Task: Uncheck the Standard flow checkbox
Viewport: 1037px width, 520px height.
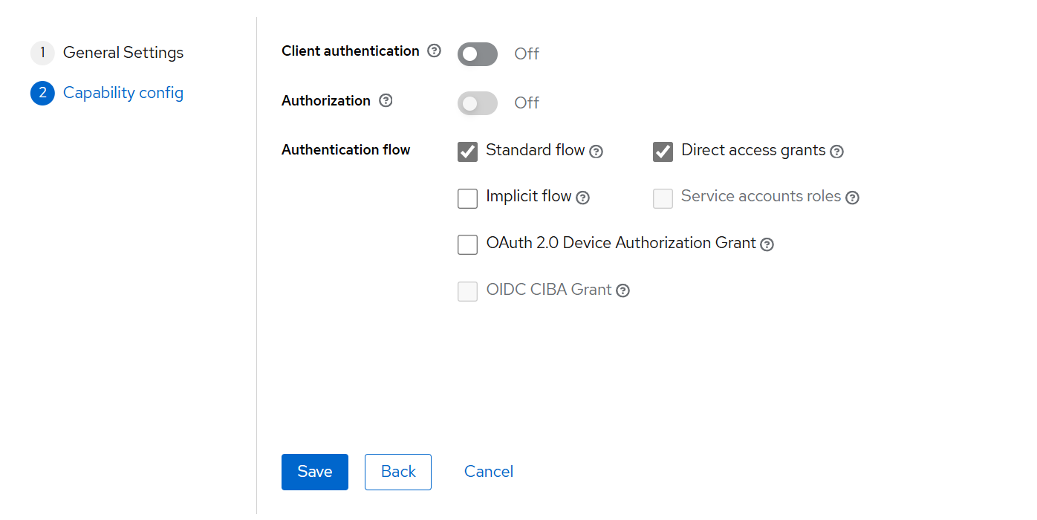Action: click(x=467, y=152)
